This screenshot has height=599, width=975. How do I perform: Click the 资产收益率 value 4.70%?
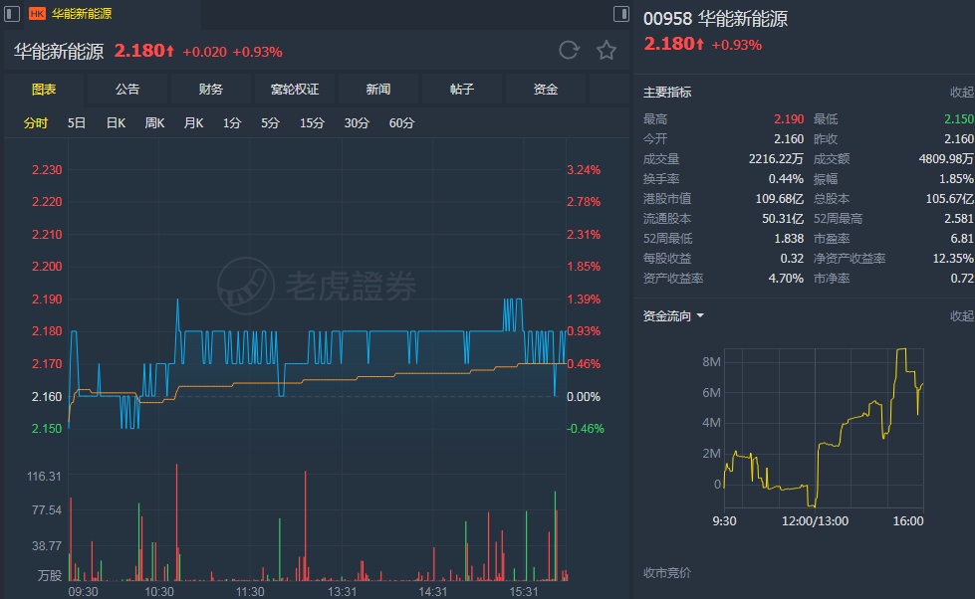[x=786, y=278]
